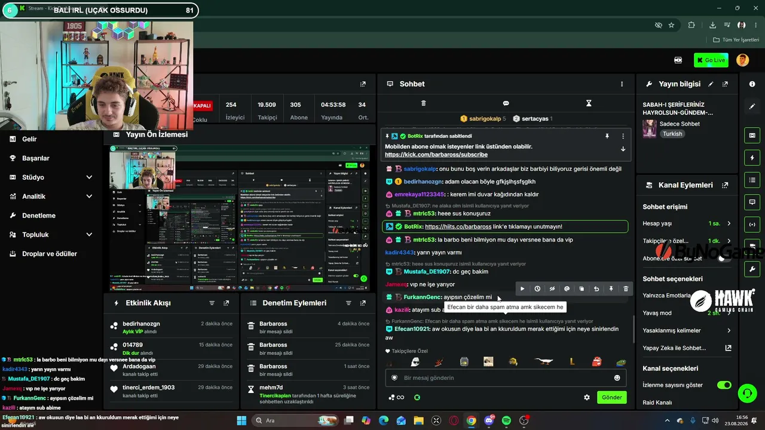Screen dimensions: 765x430
Task: Click into the 'Bir mesaj gönderin' field
Action: point(506,378)
